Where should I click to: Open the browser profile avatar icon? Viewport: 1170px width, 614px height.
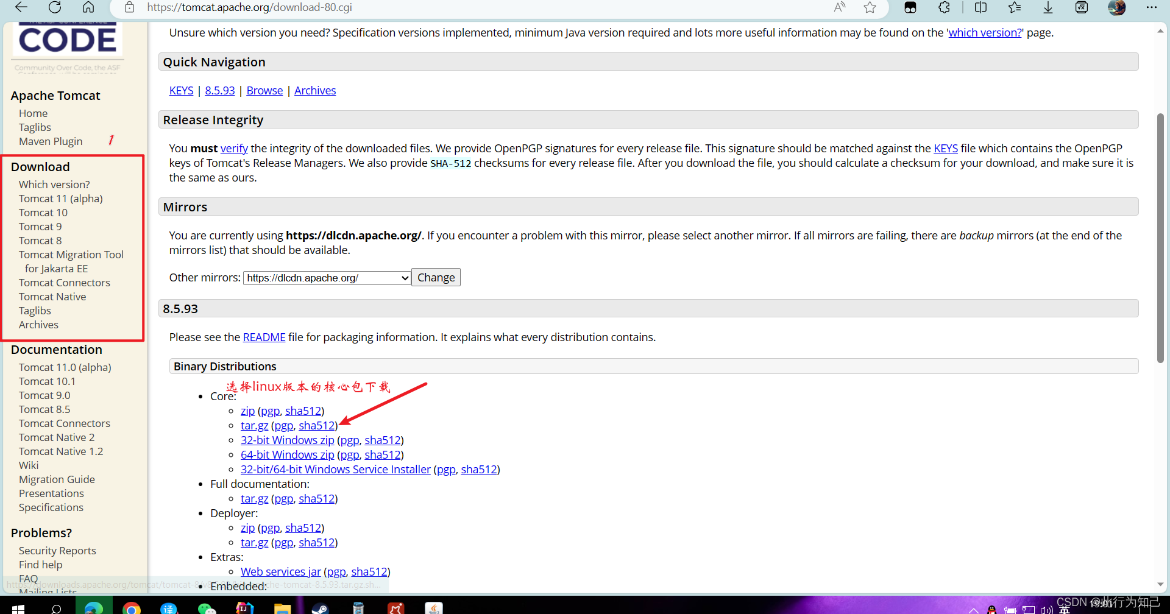click(x=1117, y=8)
